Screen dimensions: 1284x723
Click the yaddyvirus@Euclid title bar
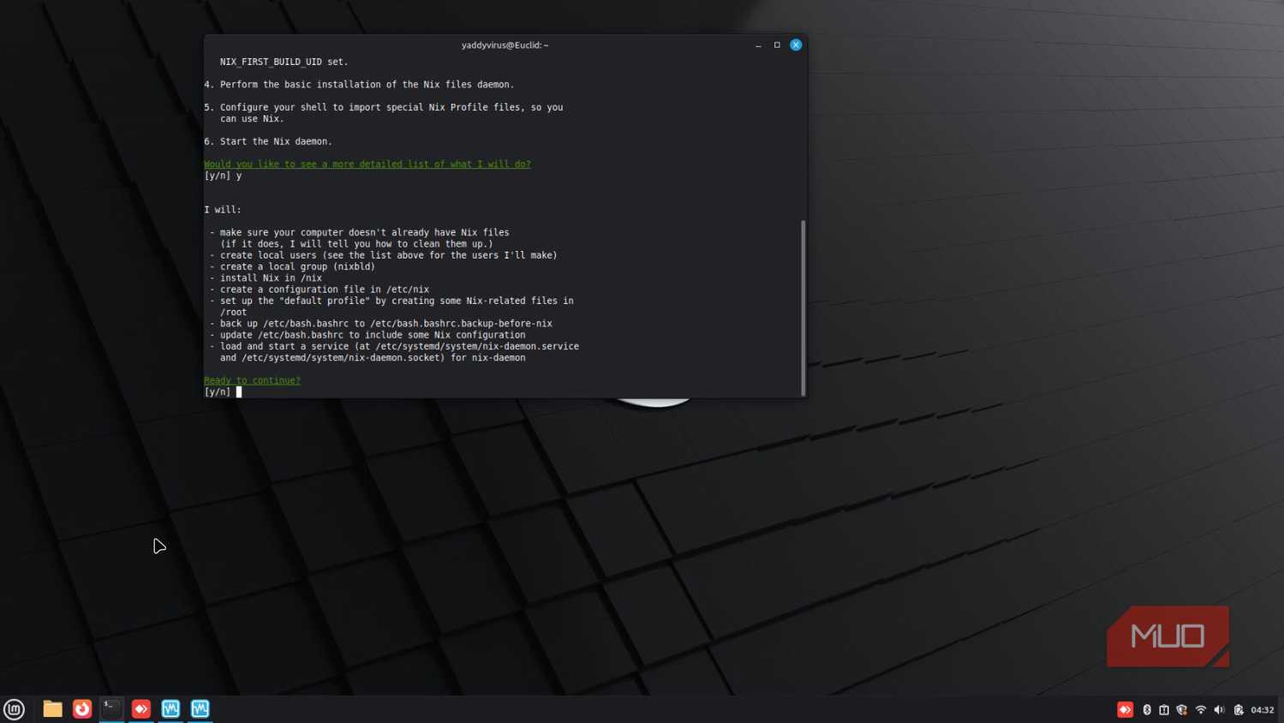(x=505, y=45)
